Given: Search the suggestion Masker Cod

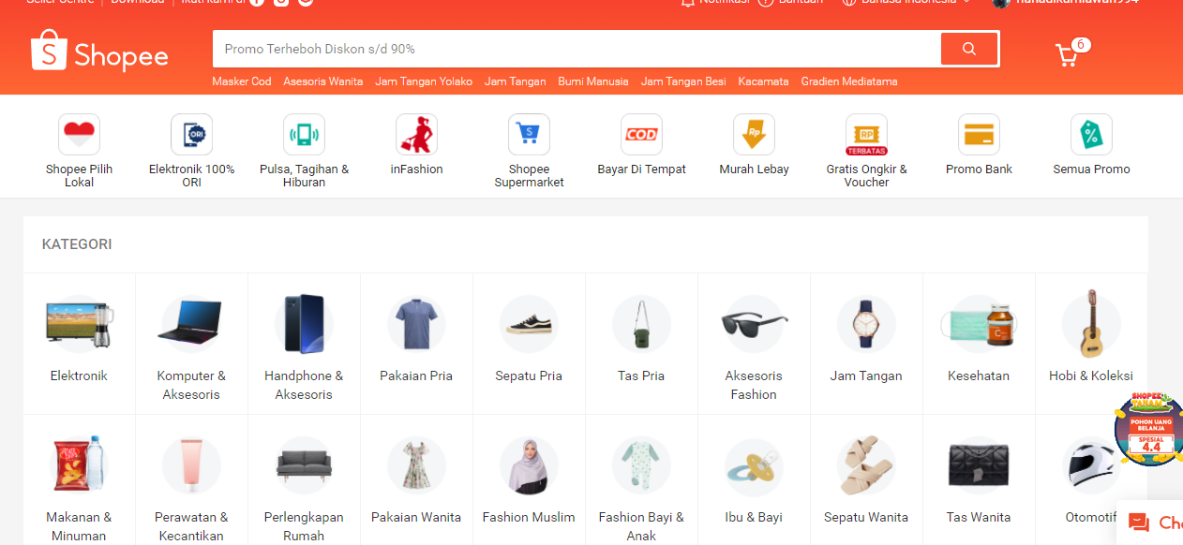Looking at the screenshot, I should 242,81.
